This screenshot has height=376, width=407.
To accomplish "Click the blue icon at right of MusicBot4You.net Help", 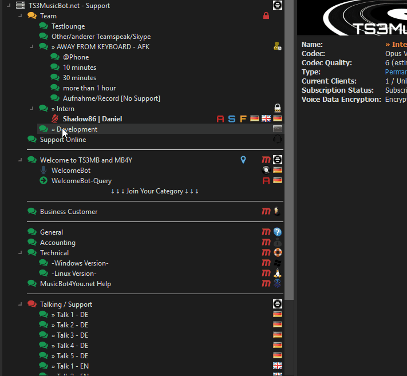I will pyautogui.click(x=278, y=284).
